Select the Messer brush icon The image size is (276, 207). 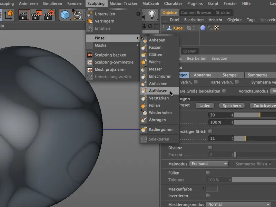click(x=144, y=69)
